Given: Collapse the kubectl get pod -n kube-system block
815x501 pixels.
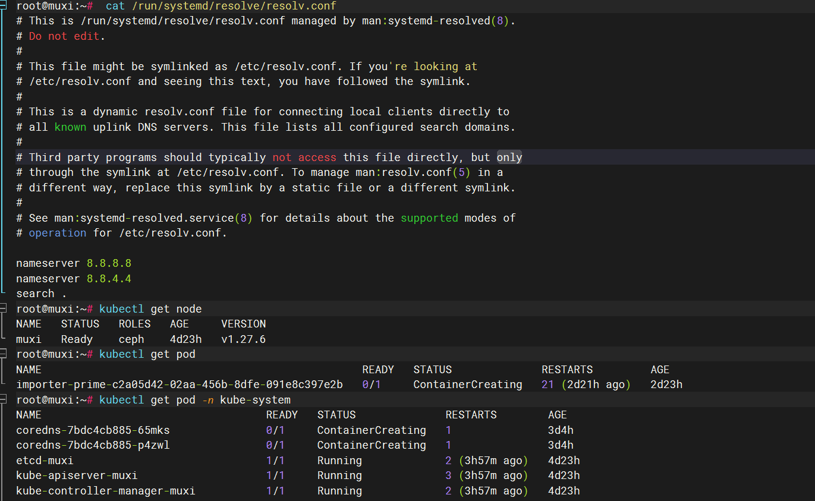Looking at the screenshot, I should [x=3, y=399].
